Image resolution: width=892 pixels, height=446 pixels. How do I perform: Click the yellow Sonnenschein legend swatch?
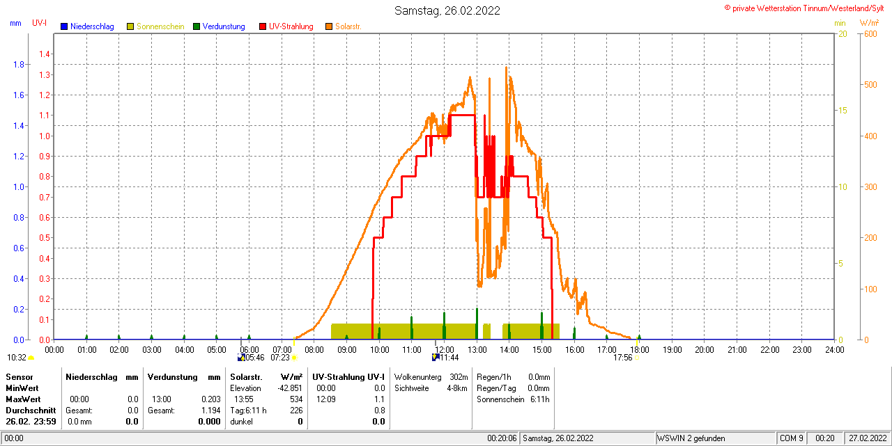(x=130, y=26)
